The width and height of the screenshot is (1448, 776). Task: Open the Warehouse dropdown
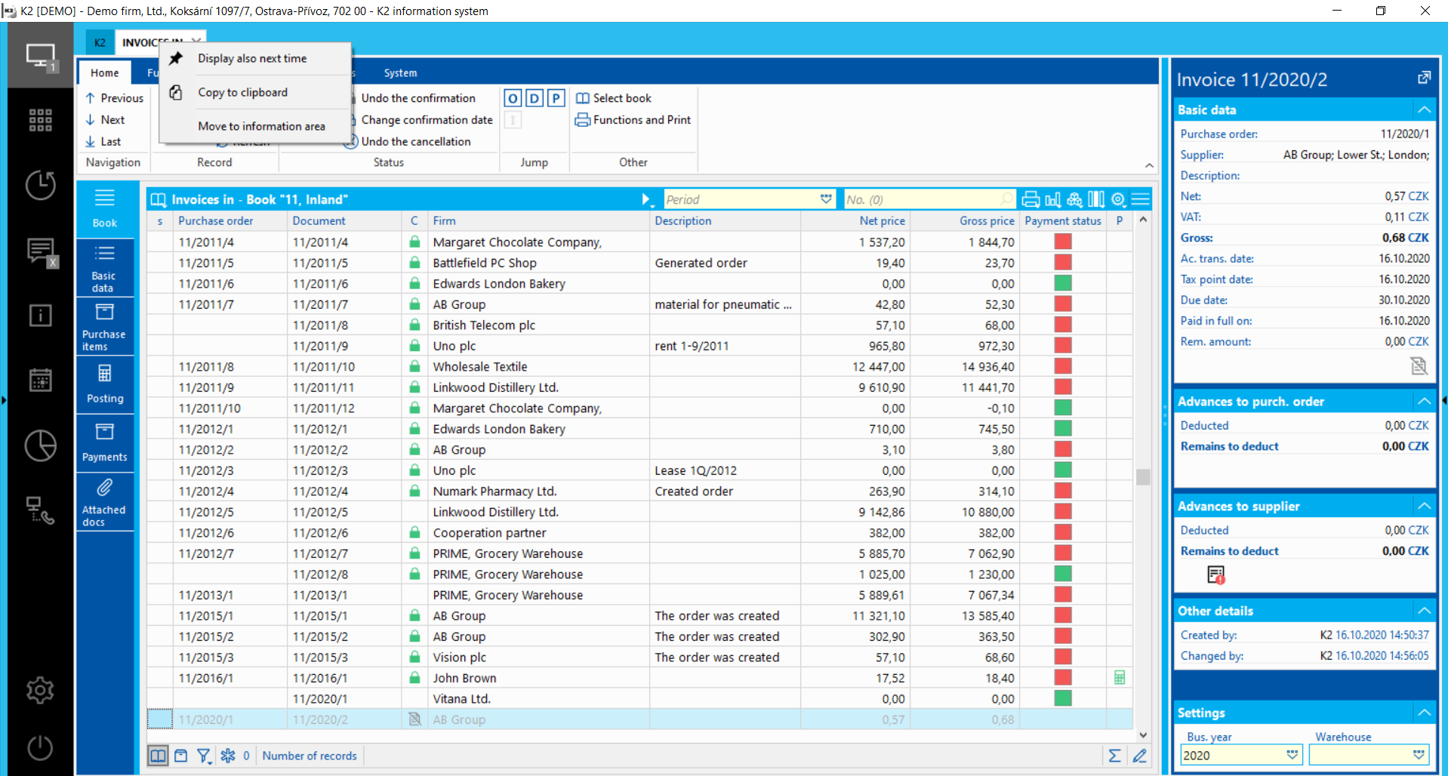click(x=1419, y=755)
